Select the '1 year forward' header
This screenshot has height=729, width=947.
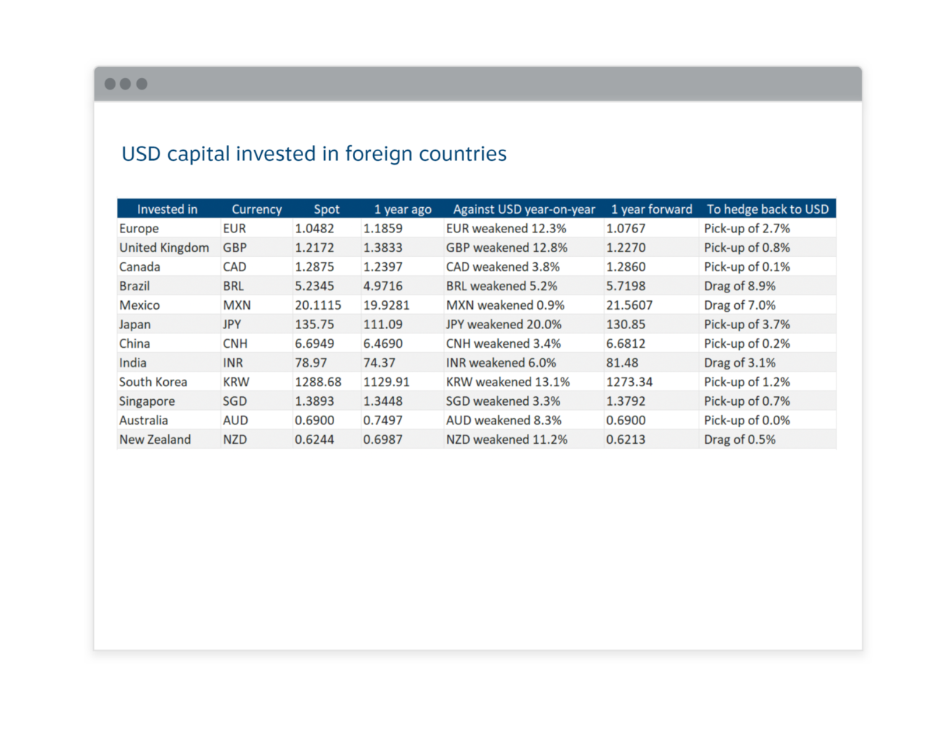tap(651, 209)
